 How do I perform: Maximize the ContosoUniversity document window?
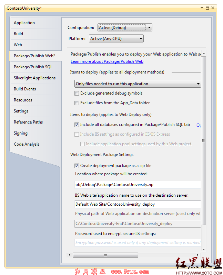pyautogui.click(x=207, y=8)
